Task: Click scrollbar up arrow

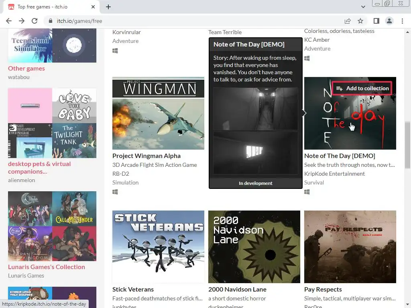Action: 407,32
